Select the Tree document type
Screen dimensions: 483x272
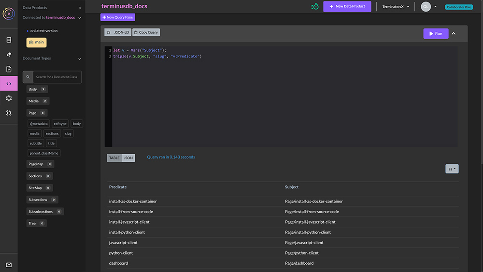click(36, 223)
